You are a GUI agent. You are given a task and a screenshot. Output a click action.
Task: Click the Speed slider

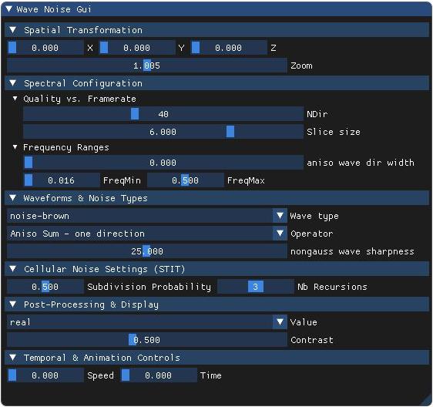(x=45, y=375)
